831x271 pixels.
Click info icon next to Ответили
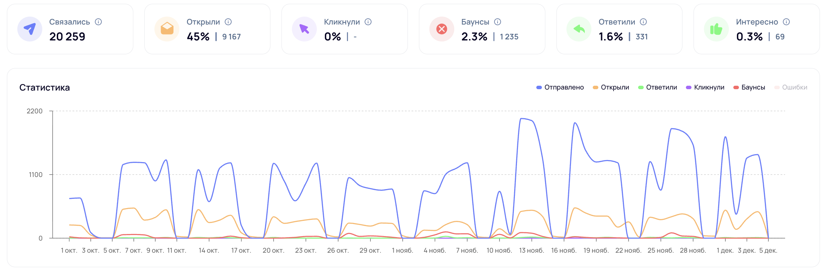(643, 22)
